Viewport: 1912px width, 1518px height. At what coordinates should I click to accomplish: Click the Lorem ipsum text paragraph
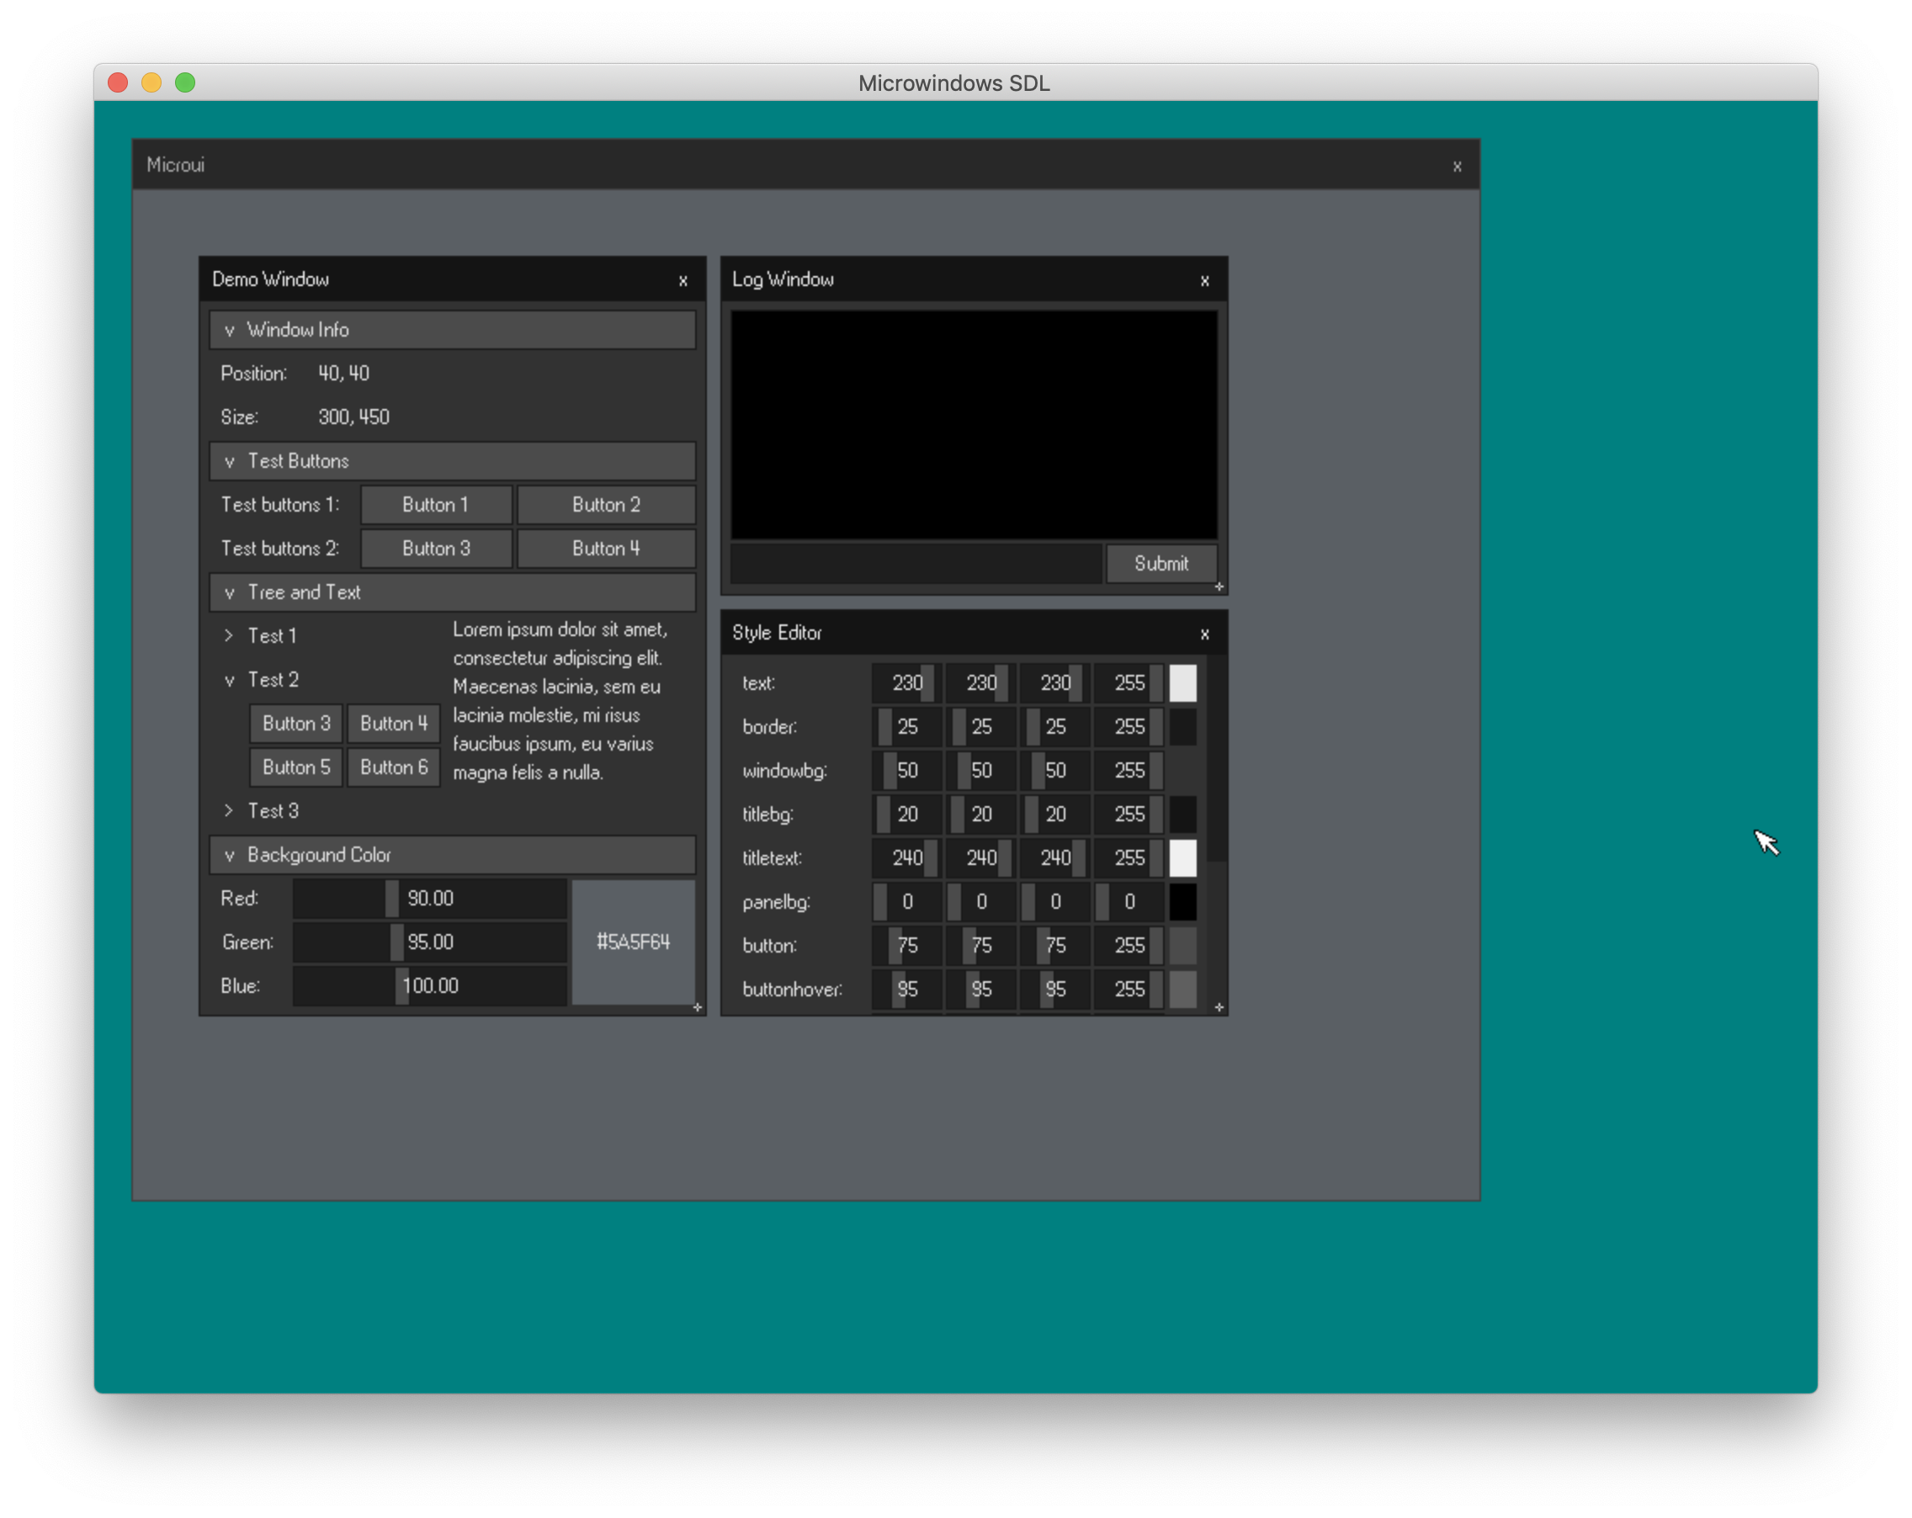pyautogui.click(x=560, y=702)
